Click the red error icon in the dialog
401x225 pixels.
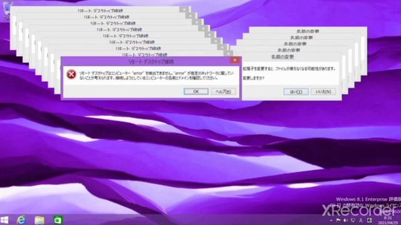pyautogui.click(x=71, y=74)
